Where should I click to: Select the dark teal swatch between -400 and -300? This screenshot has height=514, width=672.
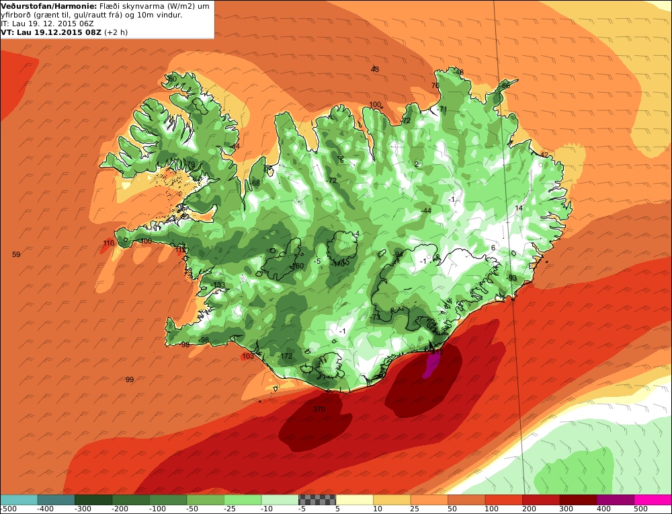56,499
